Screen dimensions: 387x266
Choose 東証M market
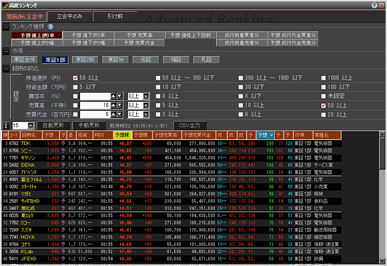[115, 59]
